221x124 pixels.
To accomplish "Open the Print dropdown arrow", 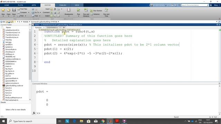I will [26, 16].
